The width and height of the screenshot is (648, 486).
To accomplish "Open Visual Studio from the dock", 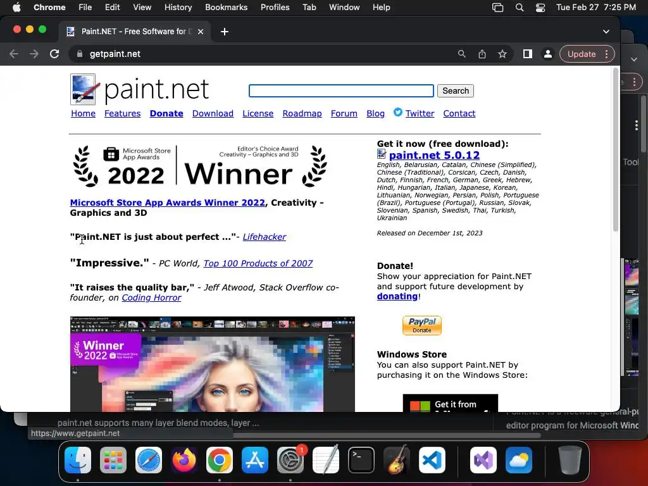I will [x=483, y=460].
